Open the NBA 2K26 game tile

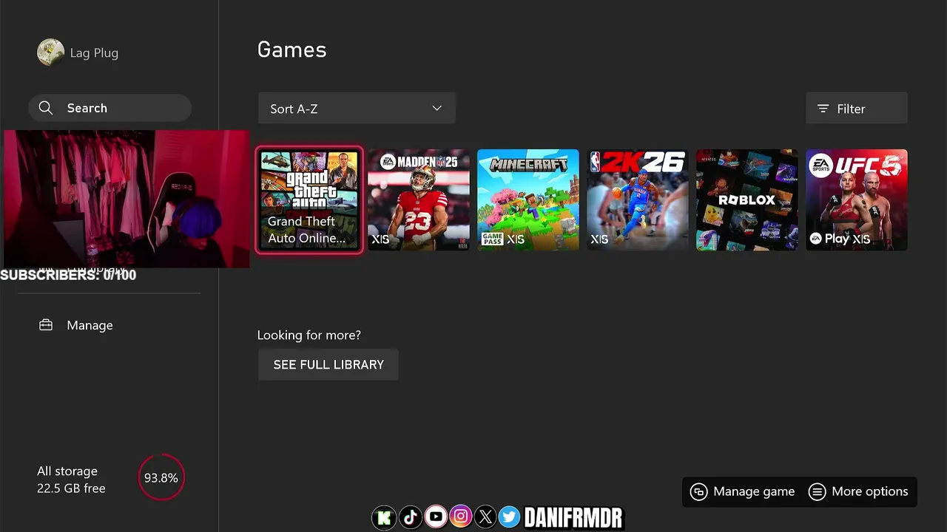pos(638,199)
